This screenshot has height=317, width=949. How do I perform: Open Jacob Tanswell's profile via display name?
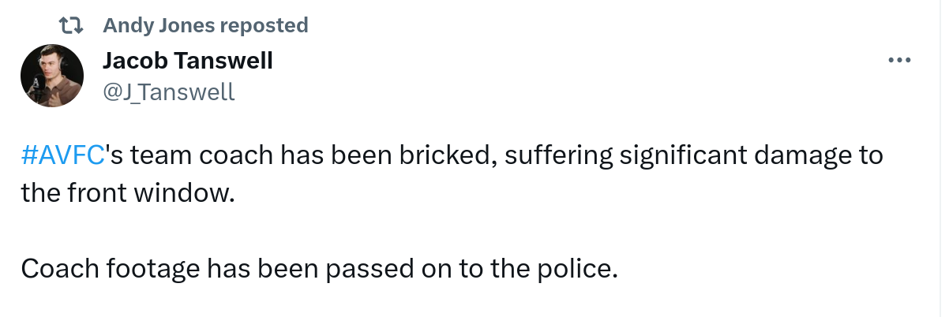(x=188, y=60)
